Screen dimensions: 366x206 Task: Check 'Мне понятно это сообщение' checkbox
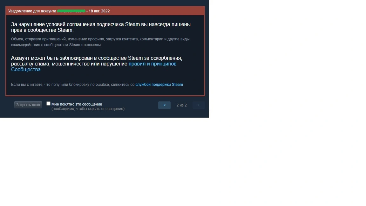click(48, 103)
